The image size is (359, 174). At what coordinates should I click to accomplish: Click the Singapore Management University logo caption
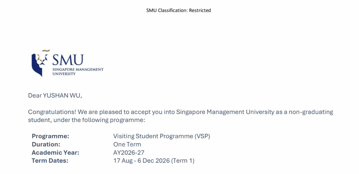(78, 71)
